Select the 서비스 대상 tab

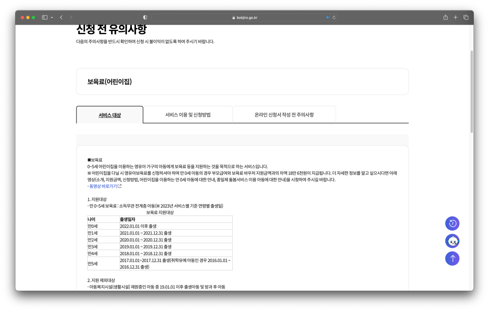point(109,114)
